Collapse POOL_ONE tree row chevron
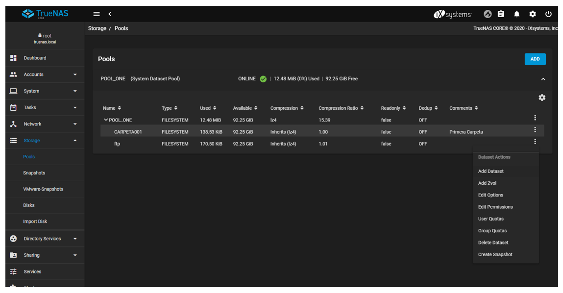 (105, 120)
